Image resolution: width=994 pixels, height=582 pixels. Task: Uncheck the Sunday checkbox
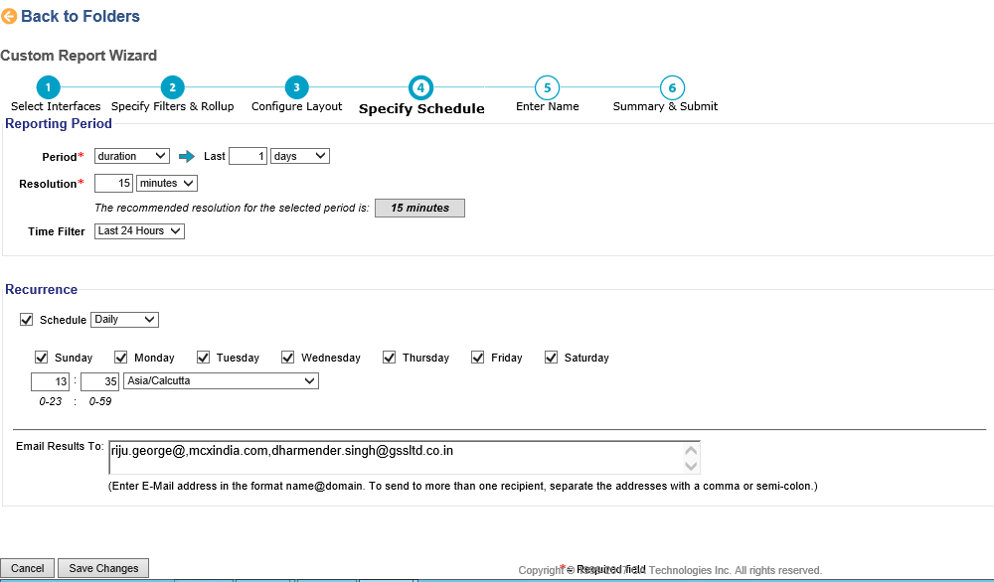pyautogui.click(x=42, y=357)
